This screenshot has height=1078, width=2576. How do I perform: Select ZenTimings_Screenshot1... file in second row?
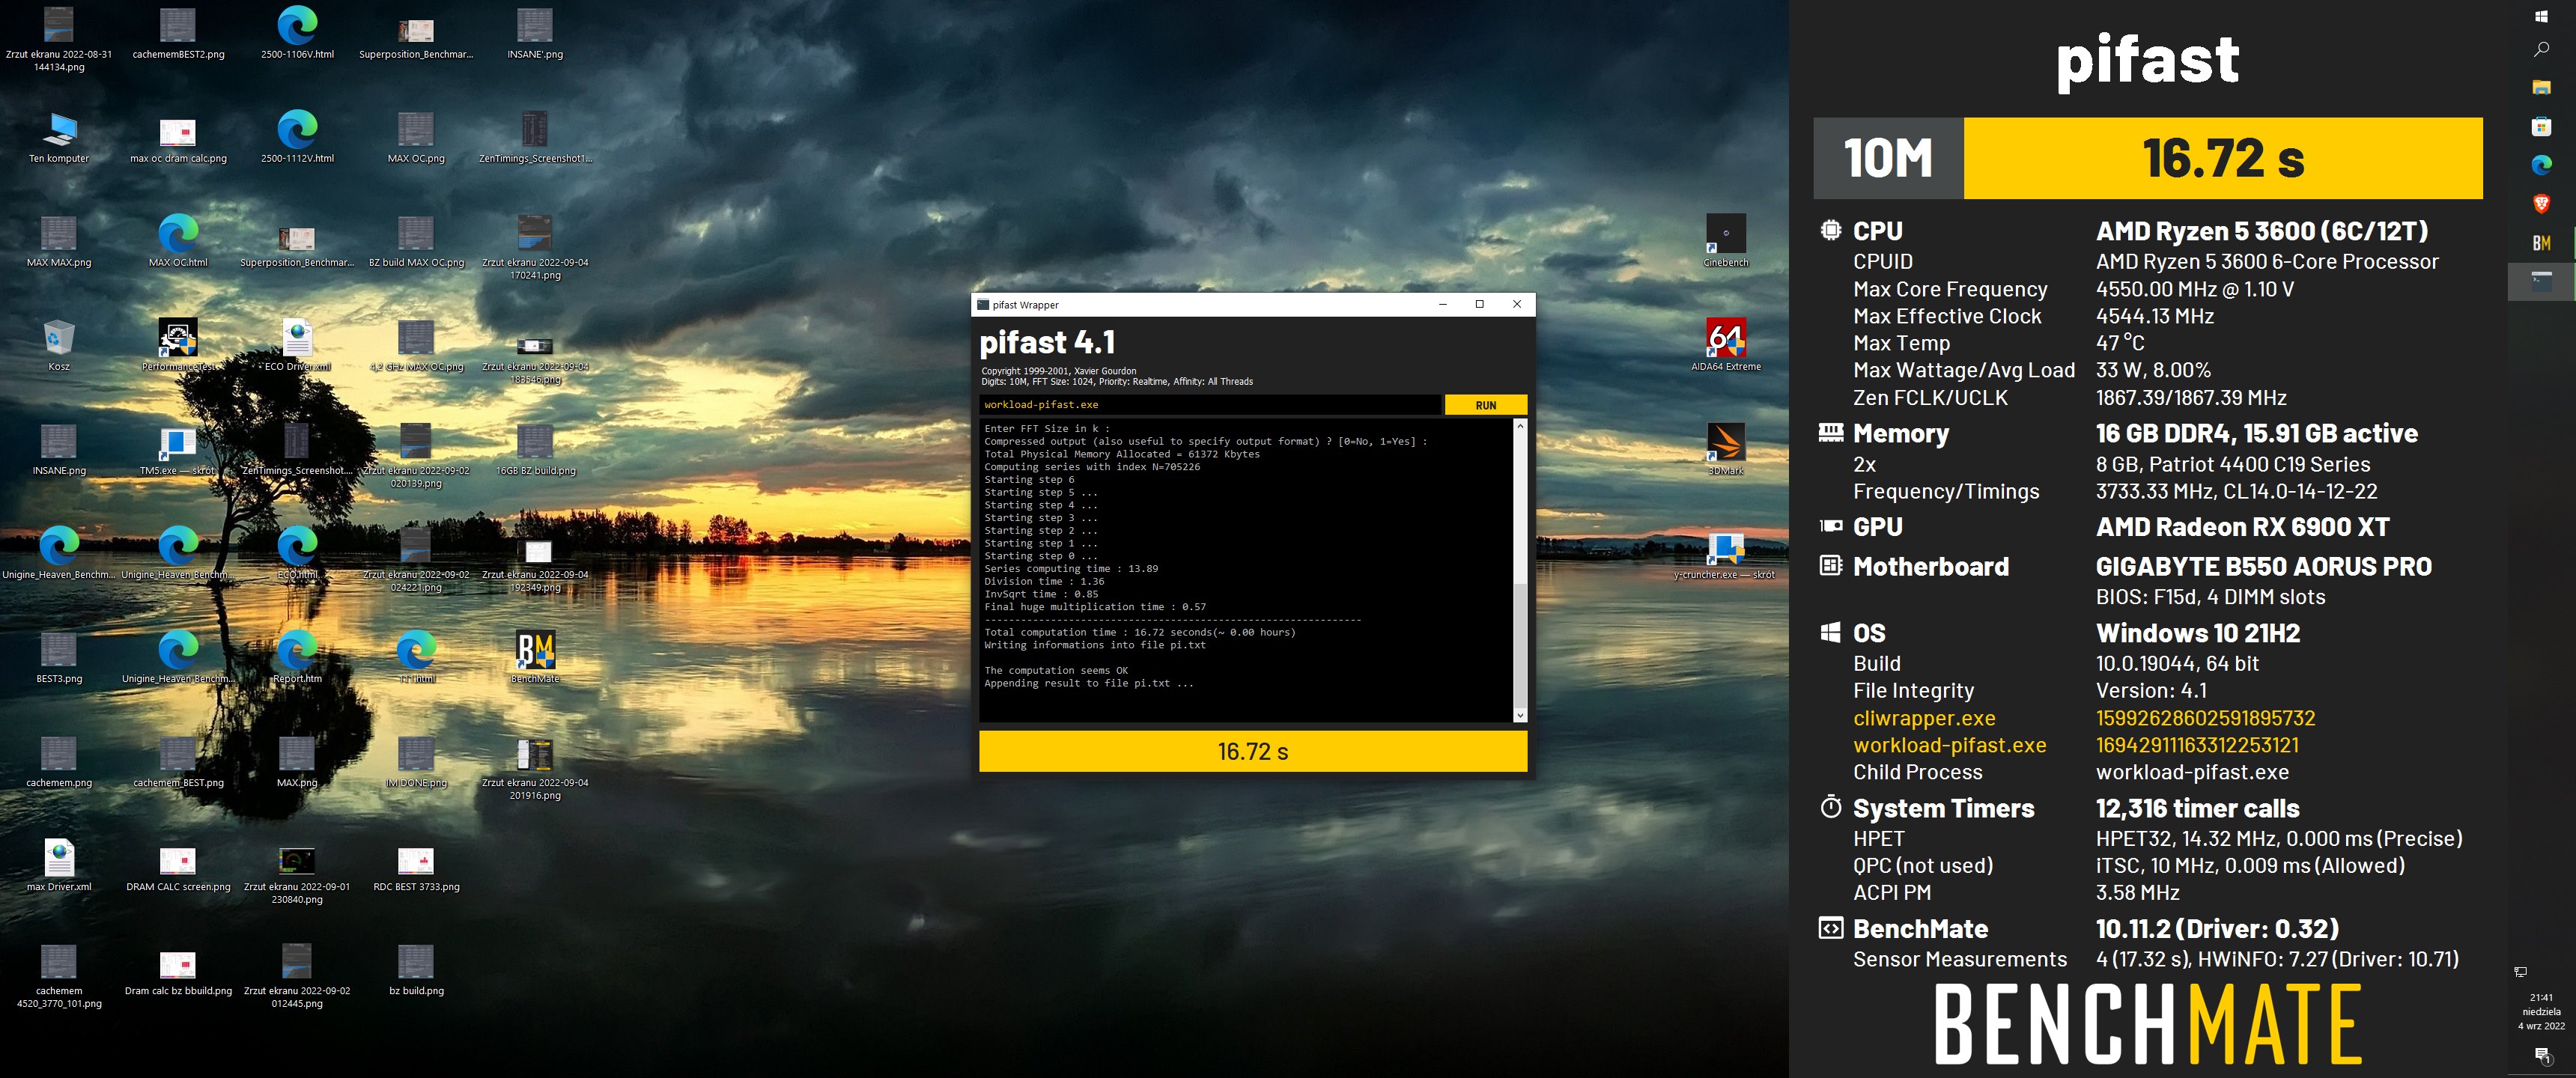click(535, 137)
